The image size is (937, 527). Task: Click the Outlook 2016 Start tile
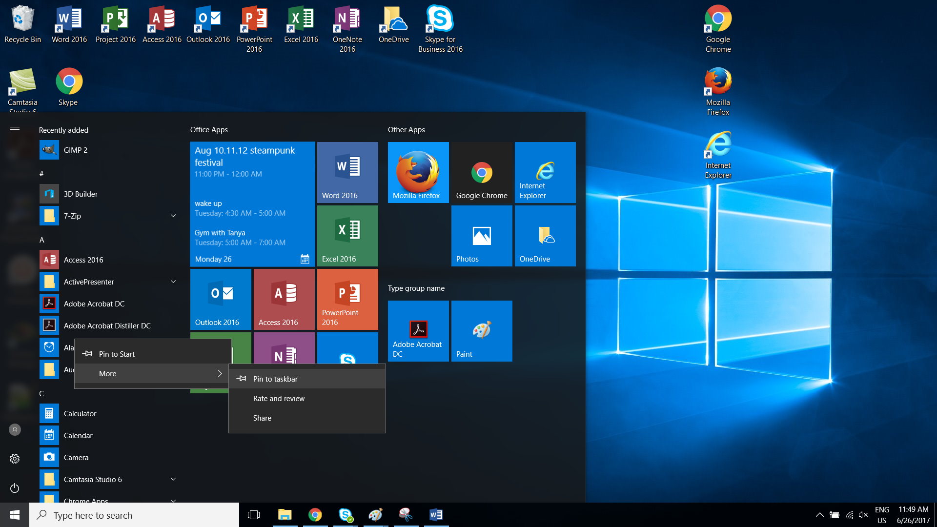click(221, 299)
